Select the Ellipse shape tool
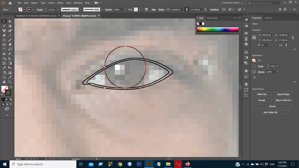This screenshot has height=168, width=299. pyautogui.click(x=4, y=40)
